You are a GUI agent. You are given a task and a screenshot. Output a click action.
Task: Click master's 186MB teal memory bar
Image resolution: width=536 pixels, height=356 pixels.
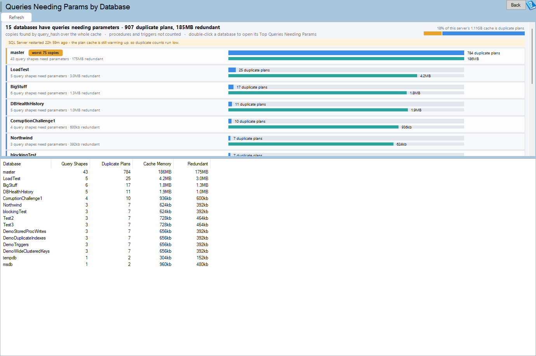coord(346,59)
